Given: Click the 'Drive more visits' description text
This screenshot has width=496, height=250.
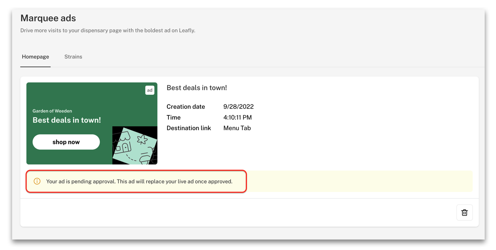Looking at the screenshot, I should click(x=108, y=30).
